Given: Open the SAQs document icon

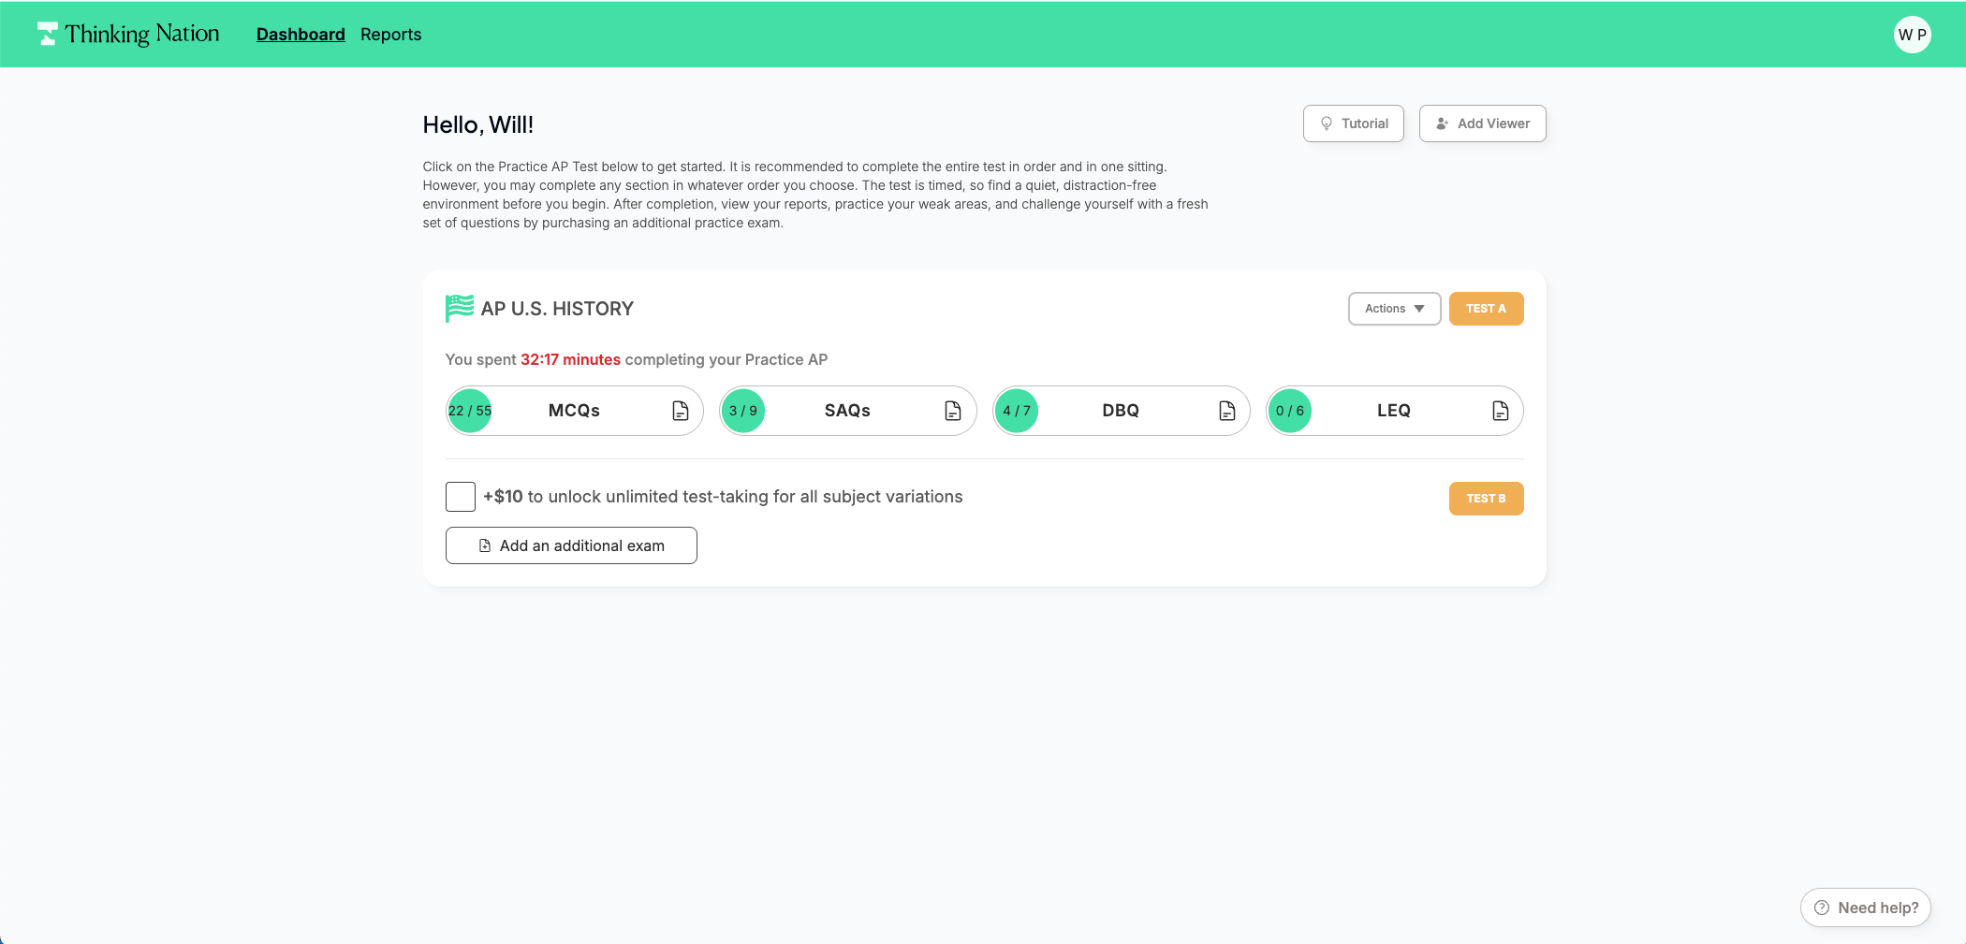Looking at the screenshot, I should click(x=953, y=411).
